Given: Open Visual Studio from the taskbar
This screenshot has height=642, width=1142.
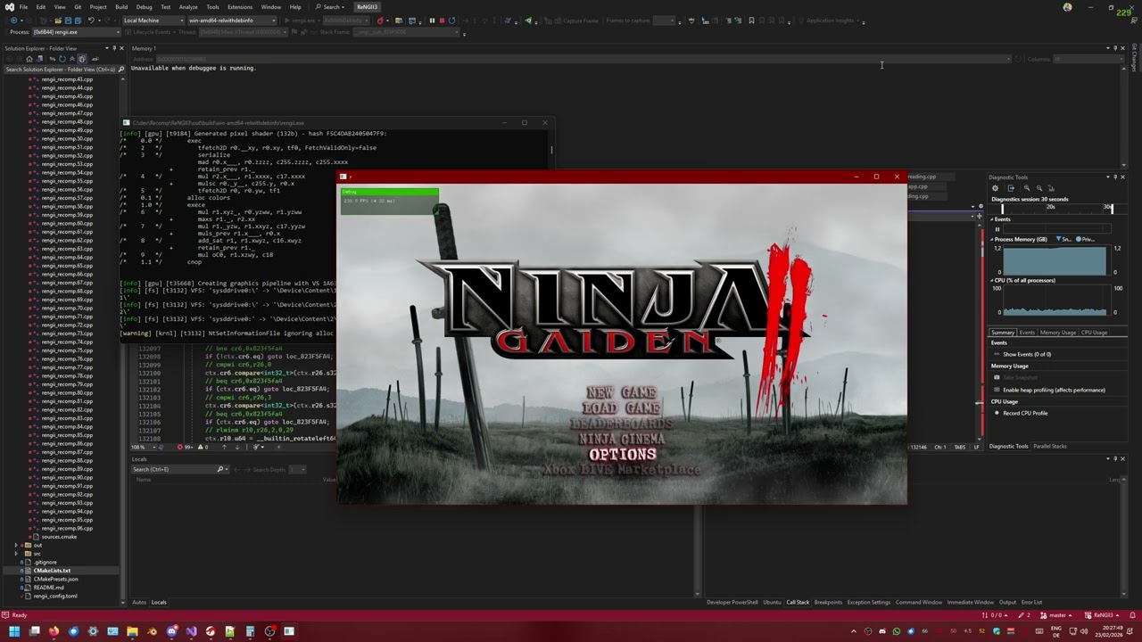Looking at the screenshot, I should coord(191,631).
